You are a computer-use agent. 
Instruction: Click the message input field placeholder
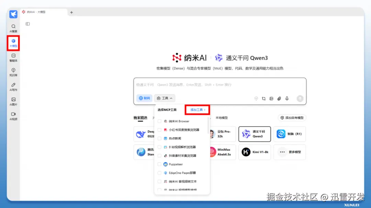pos(184,85)
